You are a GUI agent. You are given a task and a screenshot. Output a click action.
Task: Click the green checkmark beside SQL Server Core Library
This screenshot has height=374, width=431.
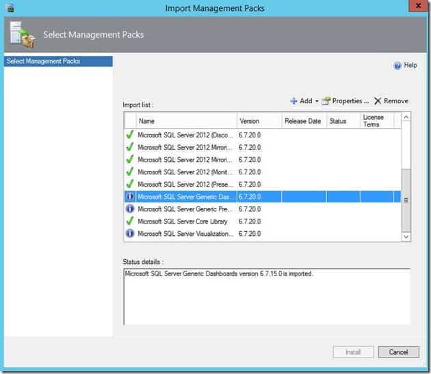(130, 221)
